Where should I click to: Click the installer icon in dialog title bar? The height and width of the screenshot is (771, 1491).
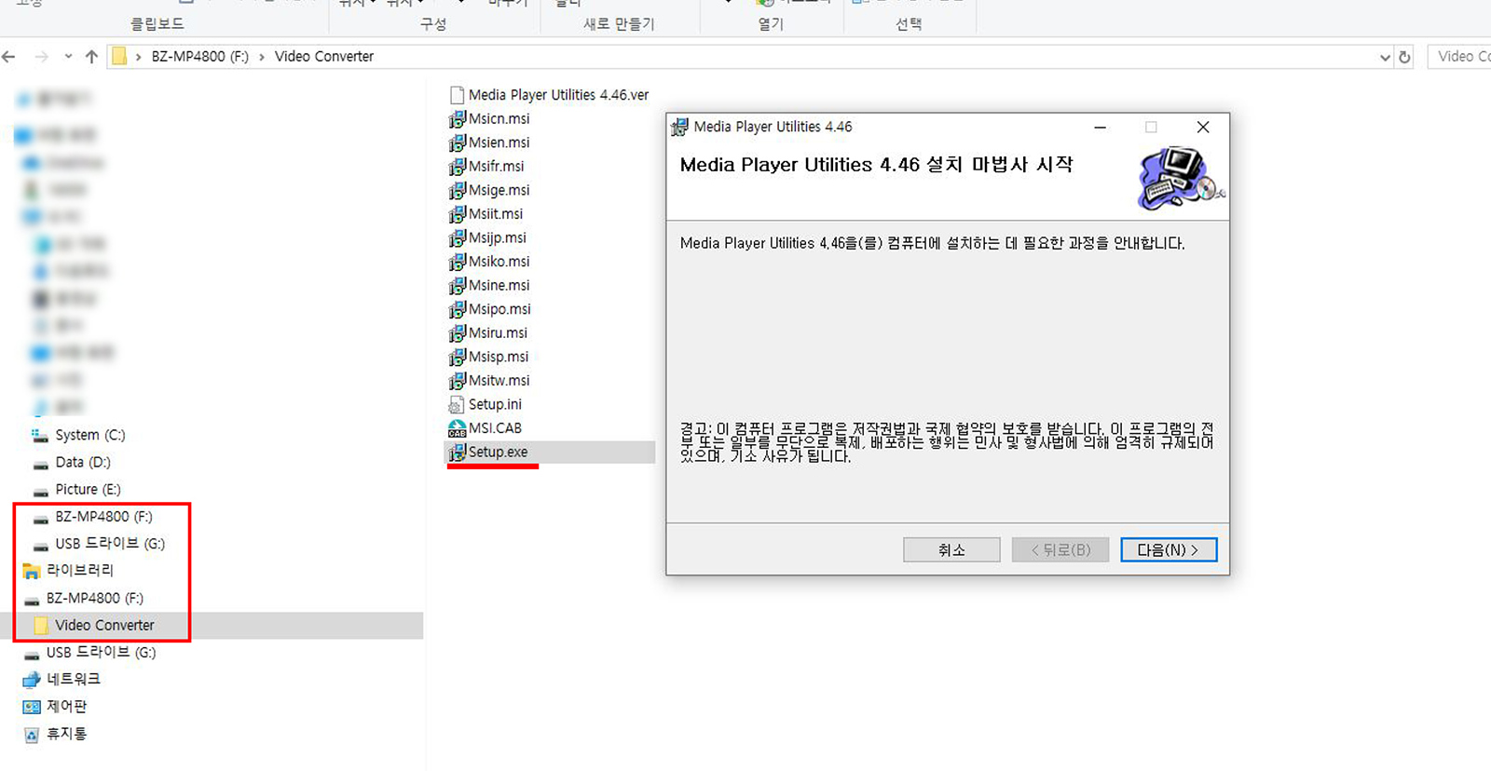(x=680, y=127)
